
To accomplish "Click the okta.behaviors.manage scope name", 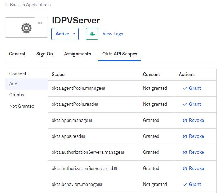I will tap(75, 185).
